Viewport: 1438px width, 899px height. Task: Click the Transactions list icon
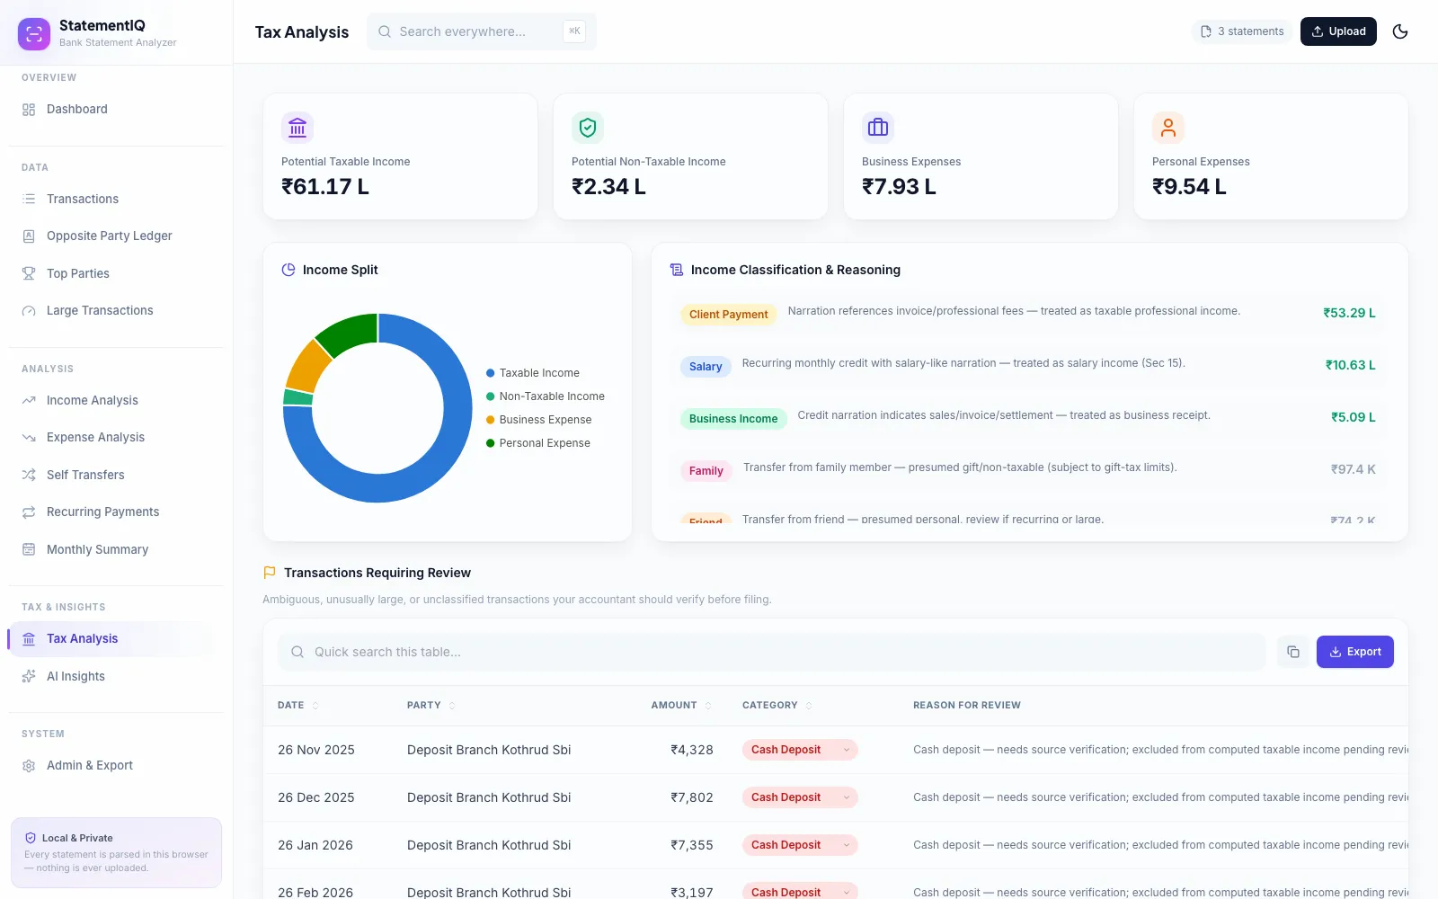point(29,199)
